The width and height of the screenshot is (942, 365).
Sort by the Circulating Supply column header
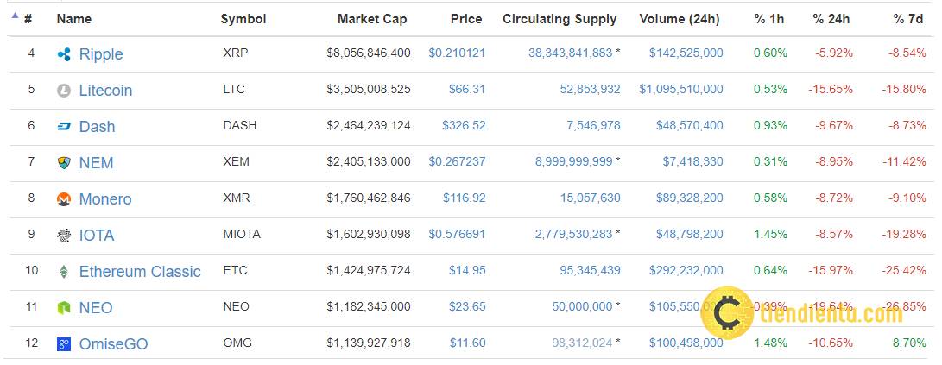[560, 19]
